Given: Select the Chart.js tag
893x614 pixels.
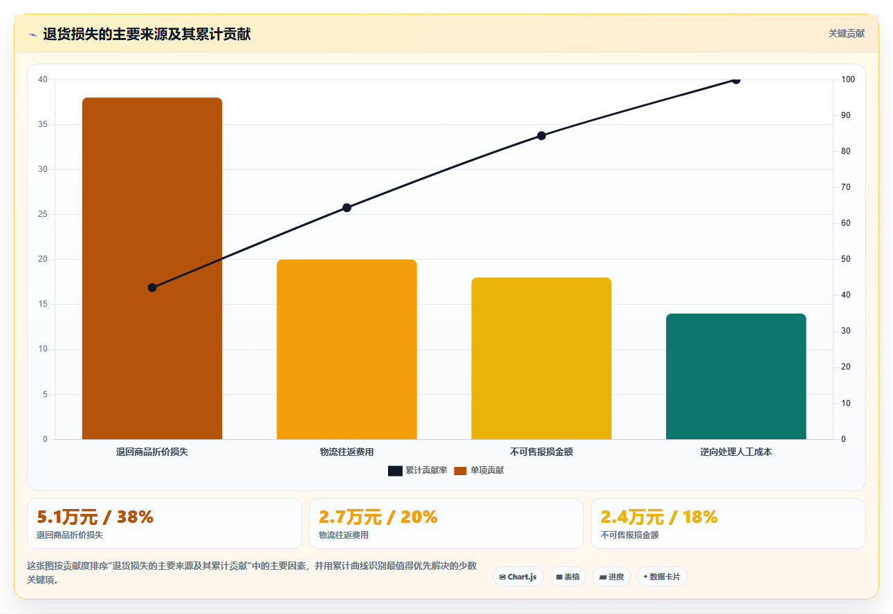Looking at the screenshot, I should coord(518,577).
